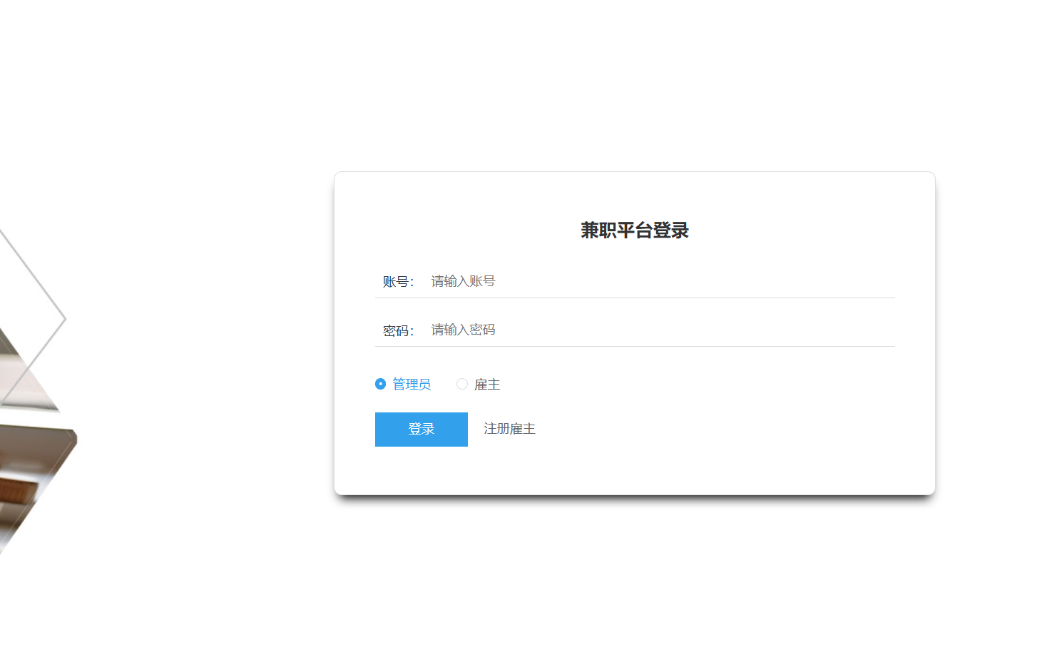Image resolution: width=1062 pixels, height=665 pixels.
Task: Click the 账号: field label
Action: tap(398, 282)
